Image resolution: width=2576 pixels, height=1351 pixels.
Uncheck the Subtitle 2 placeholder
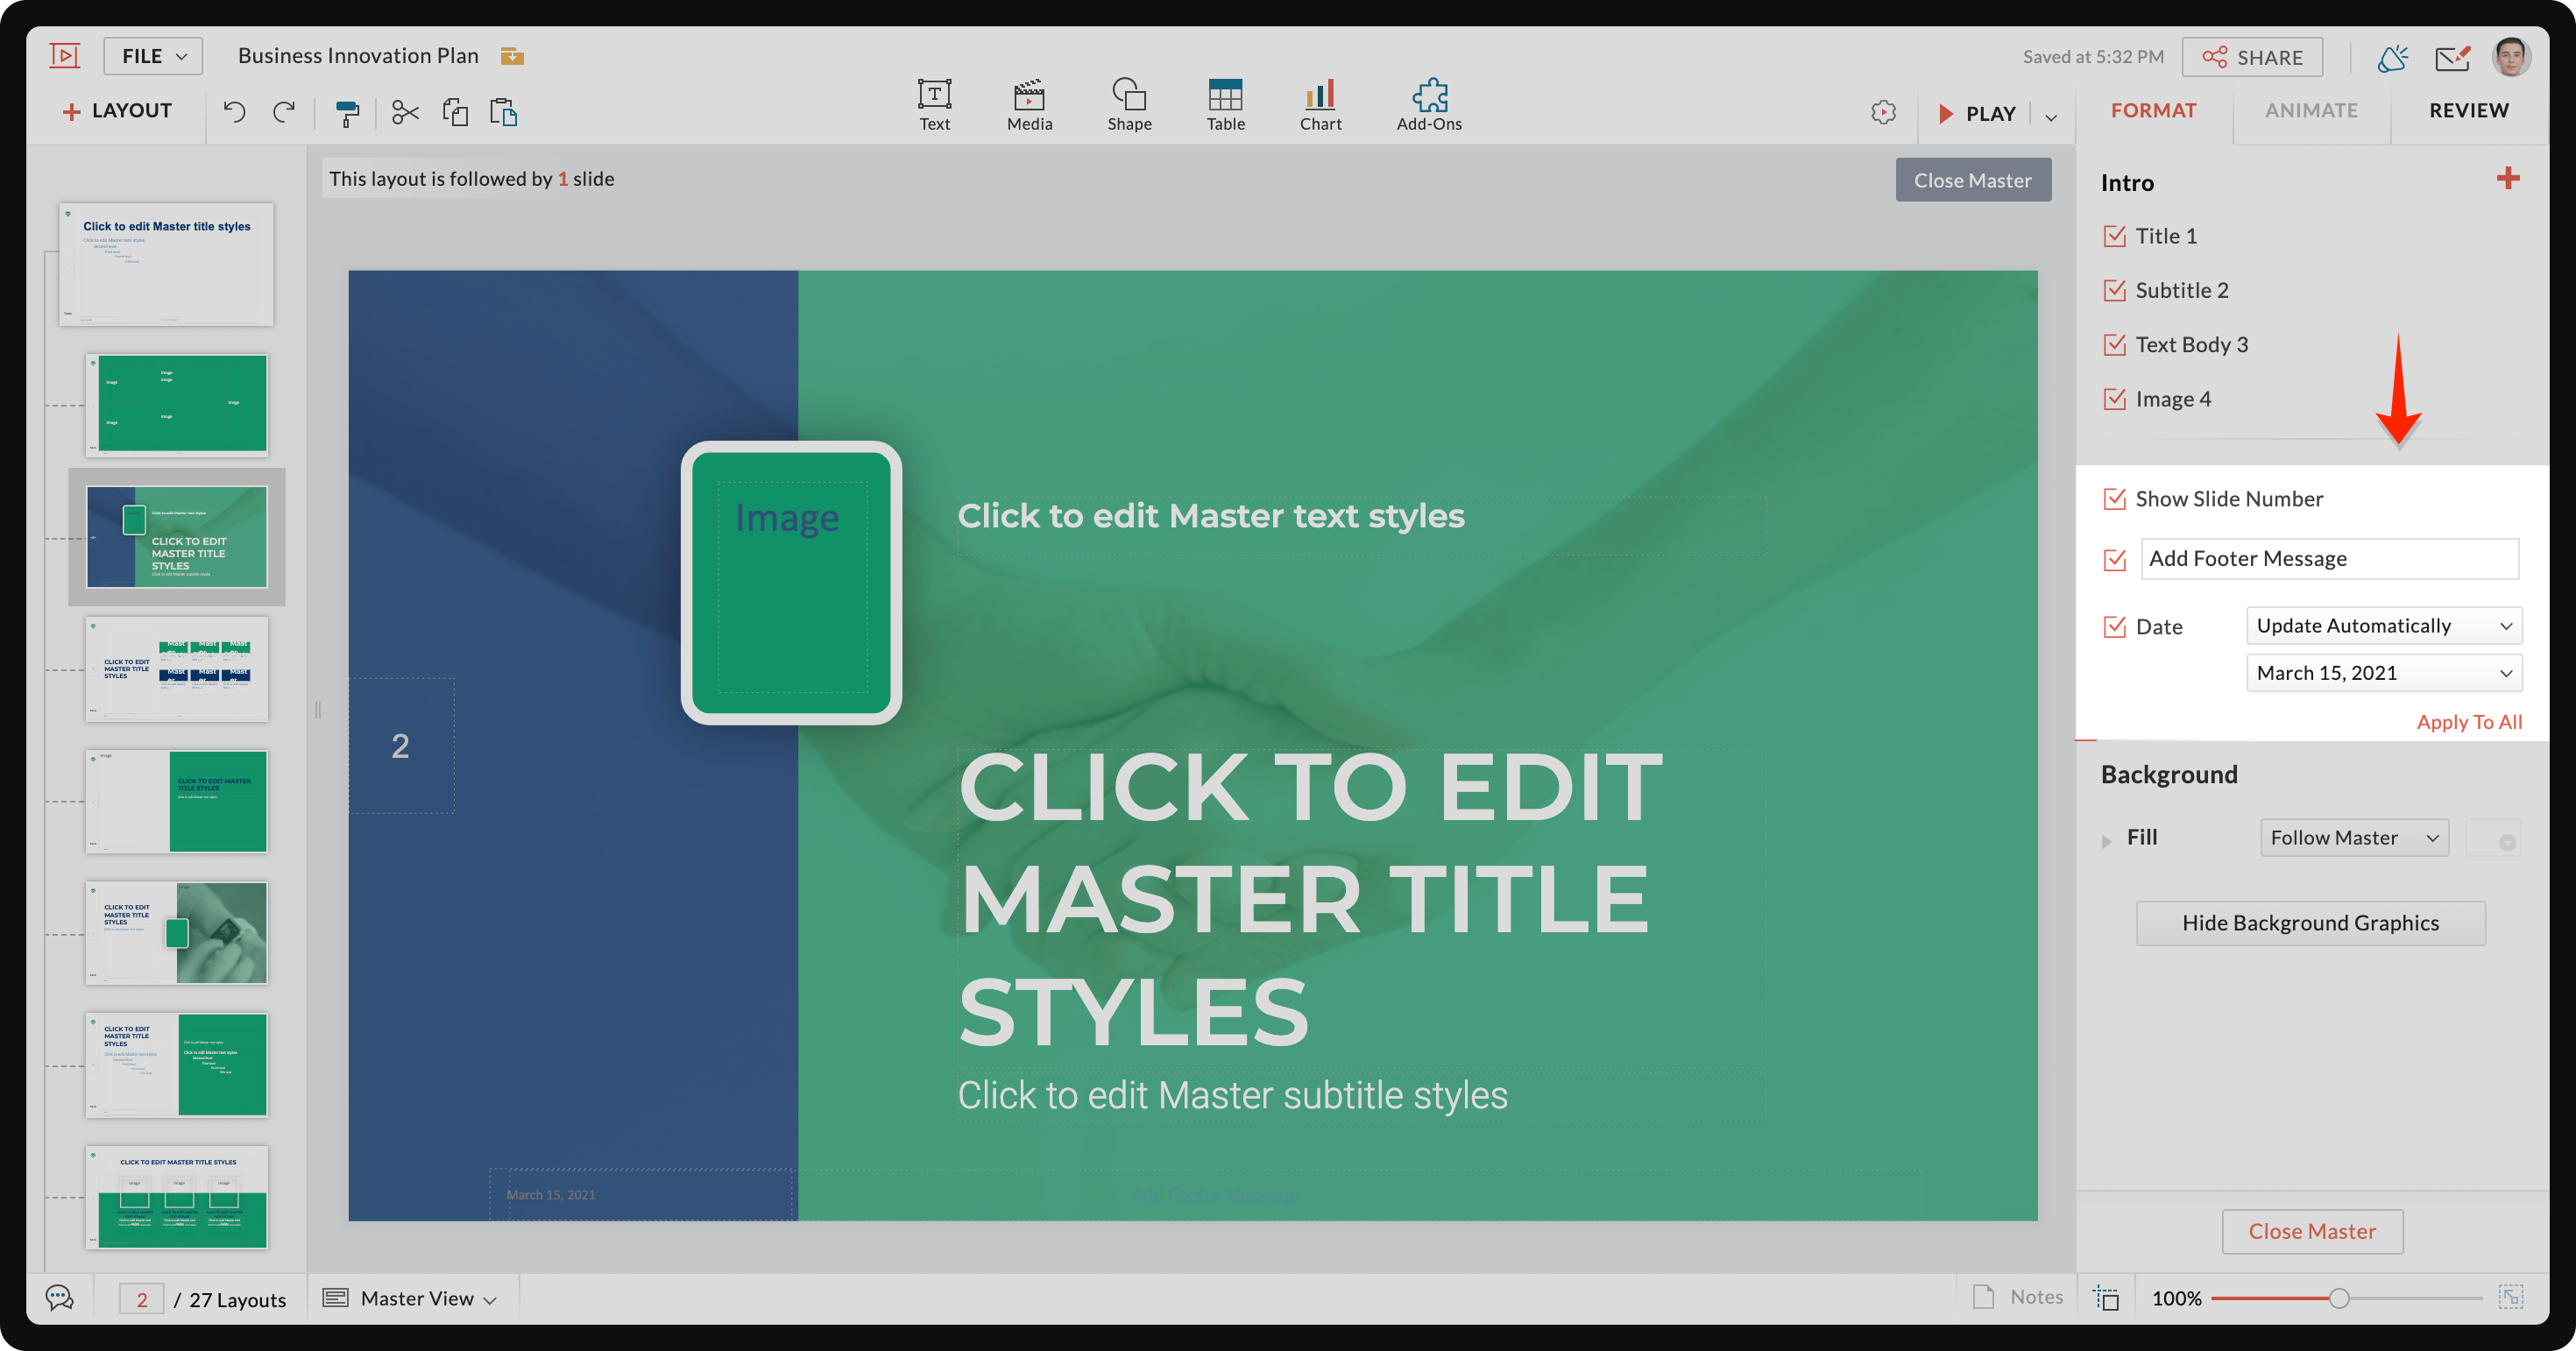pos(2114,290)
